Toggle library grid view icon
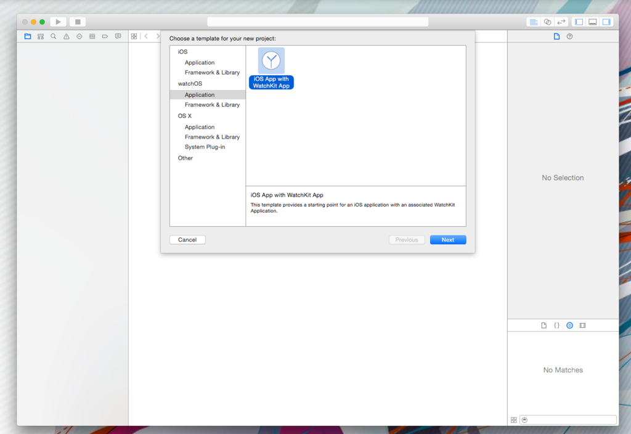Image resolution: width=631 pixels, height=434 pixels. coord(513,420)
